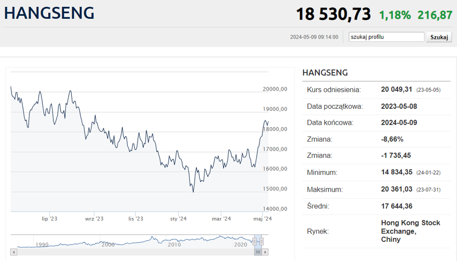Click the 'wrz '23' x-axis label

click(x=94, y=219)
